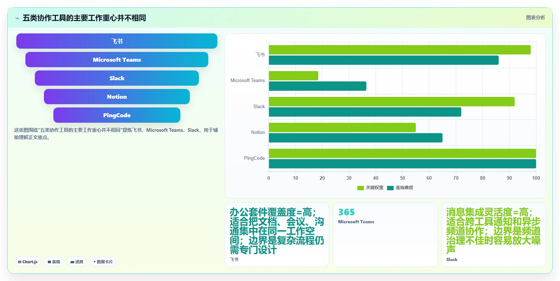Click the 办公套件覆盖度 data card text
This screenshot has width=560, height=281.
(277, 231)
